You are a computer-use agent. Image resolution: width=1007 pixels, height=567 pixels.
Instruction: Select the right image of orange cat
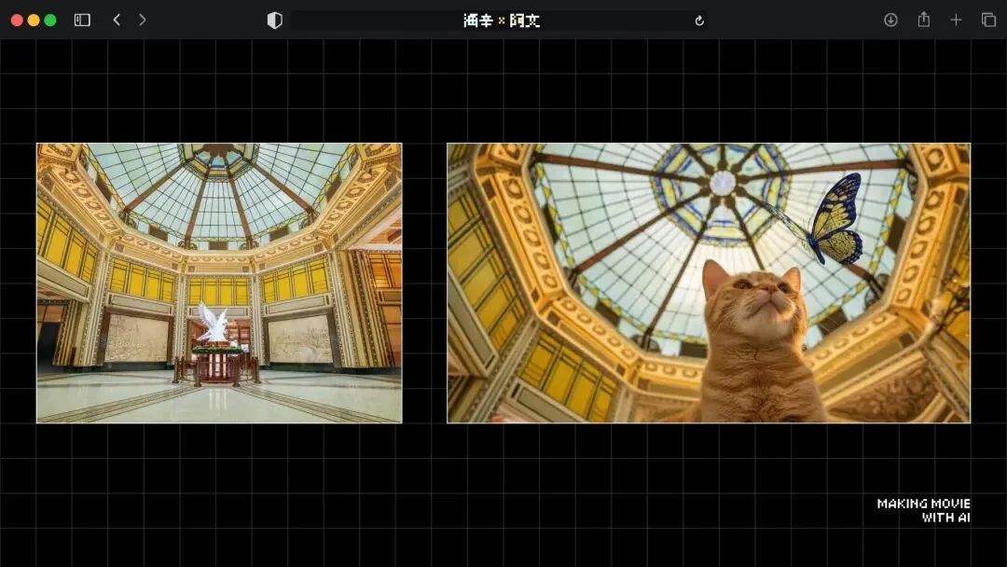tap(708, 283)
